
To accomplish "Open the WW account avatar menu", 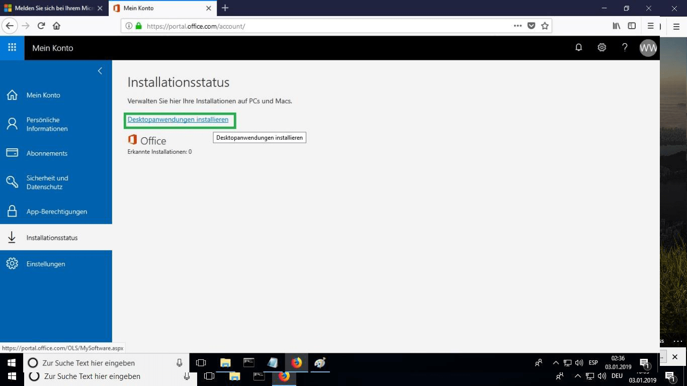I will (648, 48).
